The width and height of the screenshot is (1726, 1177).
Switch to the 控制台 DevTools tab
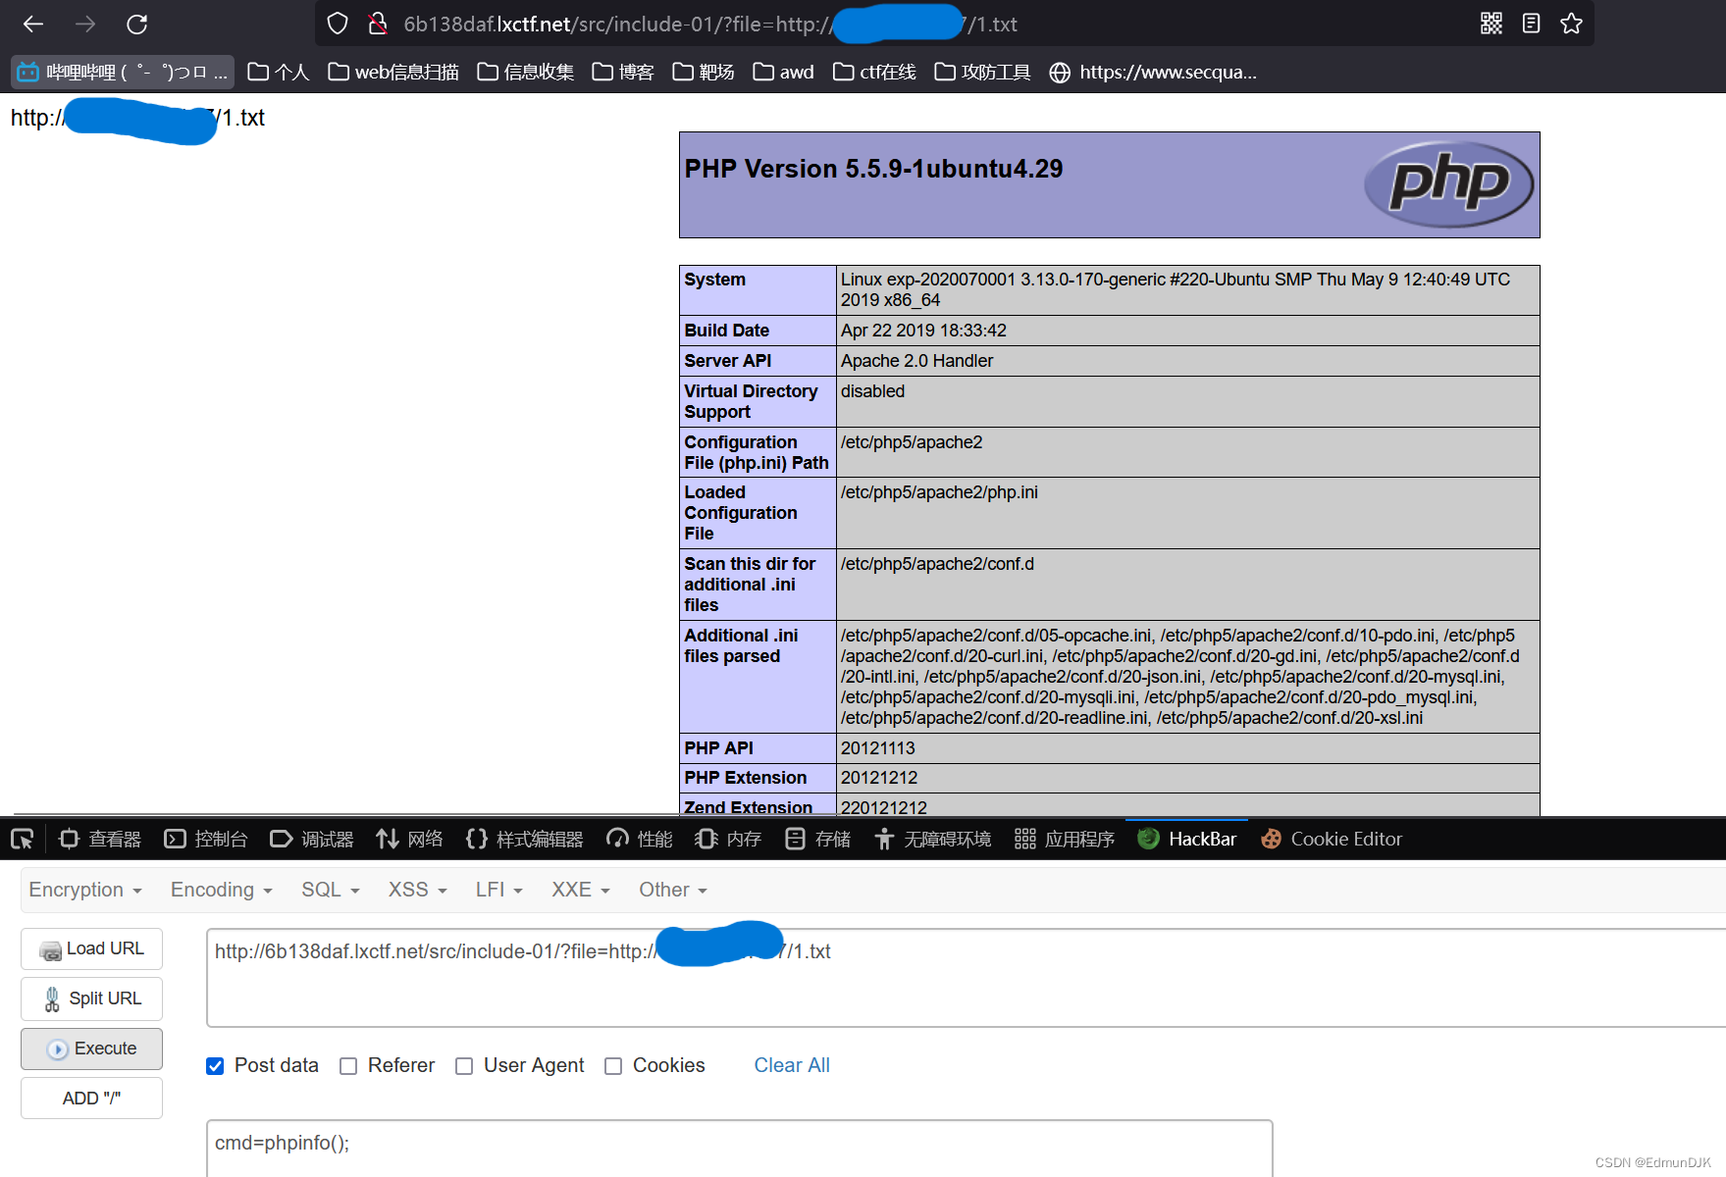[205, 839]
